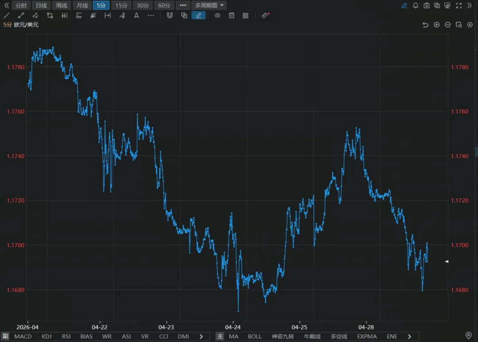This screenshot has width=478, height=342.
Task: Select the 5分 timeframe tab
Action: 101,5
